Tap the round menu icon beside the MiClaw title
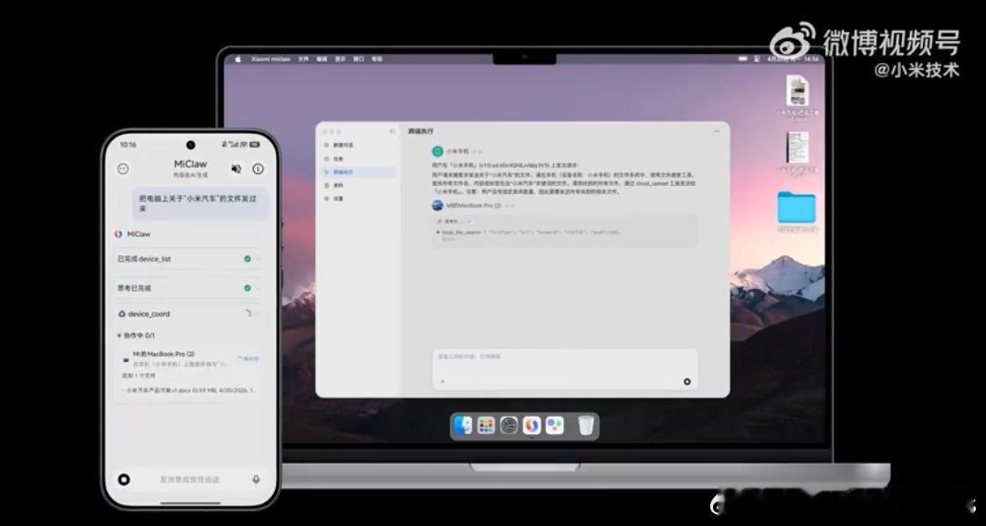The height and width of the screenshot is (526, 986). [123, 169]
